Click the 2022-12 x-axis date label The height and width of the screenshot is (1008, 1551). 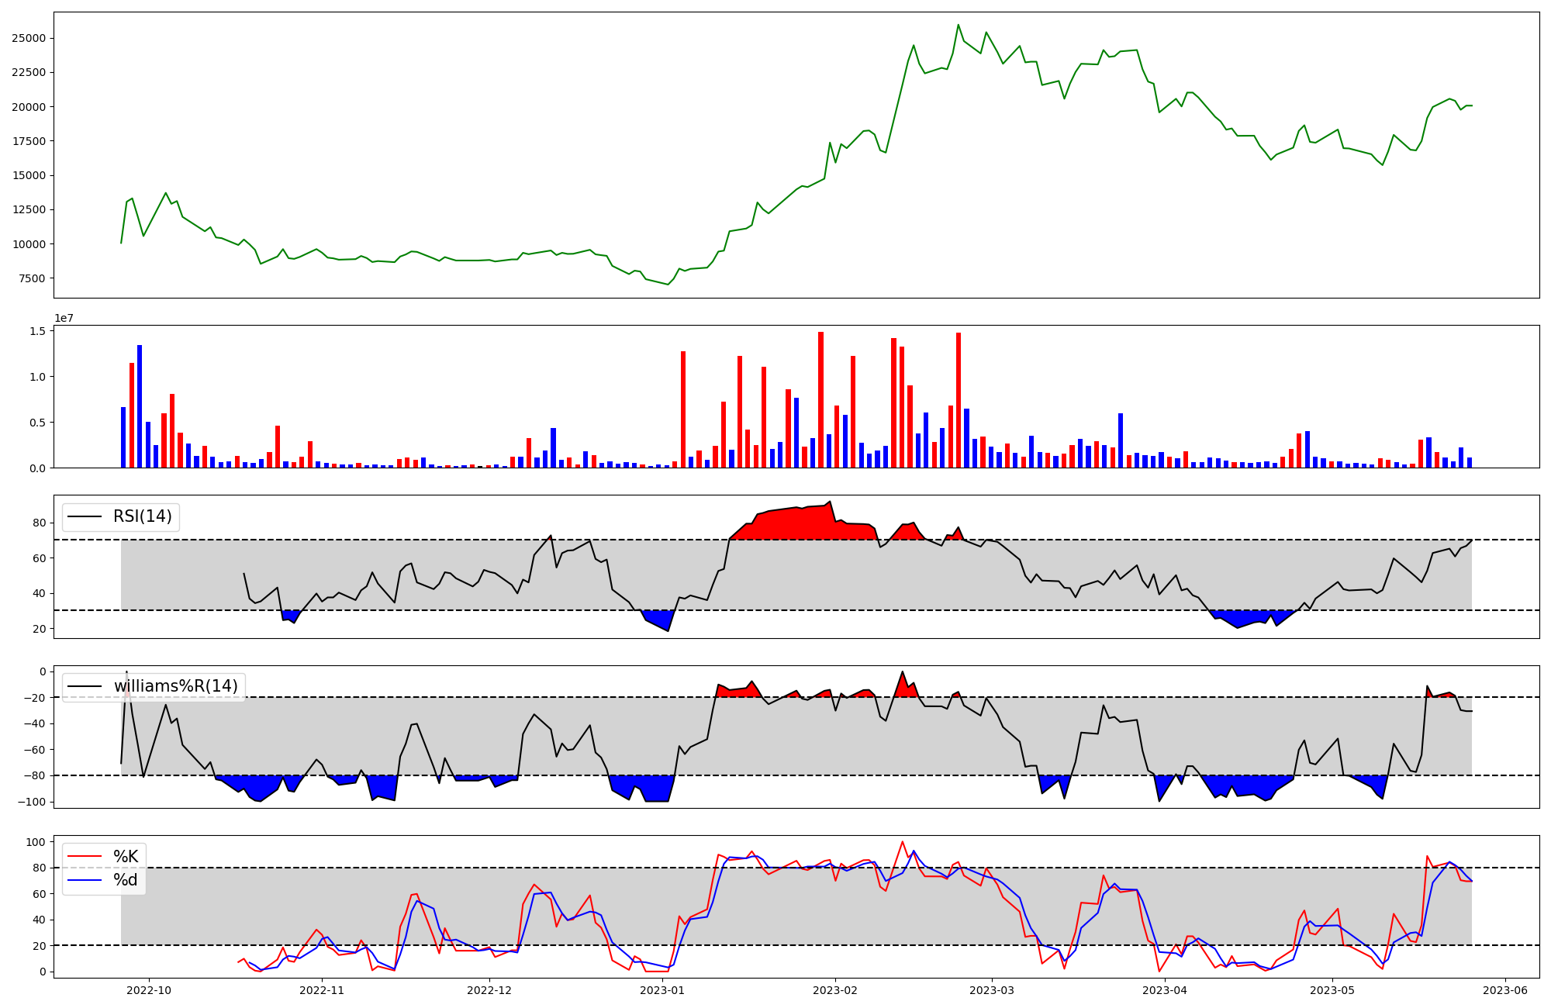(x=490, y=990)
